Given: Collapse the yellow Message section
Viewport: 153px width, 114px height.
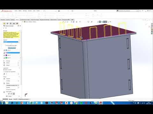Looking at the screenshot, I should tap(19, 31).
